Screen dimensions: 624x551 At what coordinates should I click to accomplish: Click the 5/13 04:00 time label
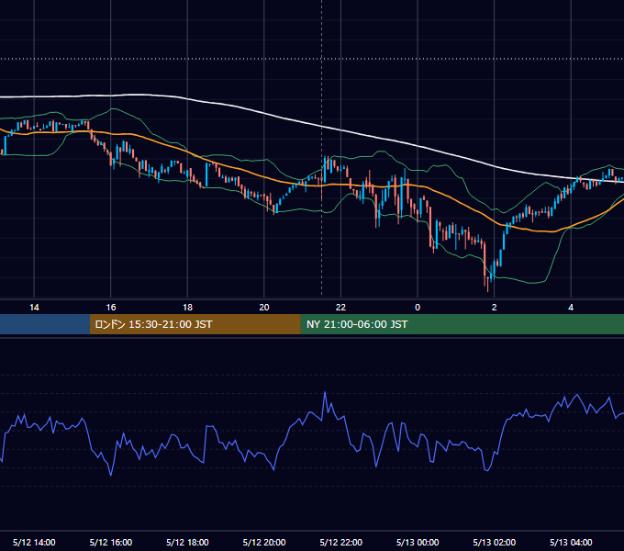coord(571,542)
